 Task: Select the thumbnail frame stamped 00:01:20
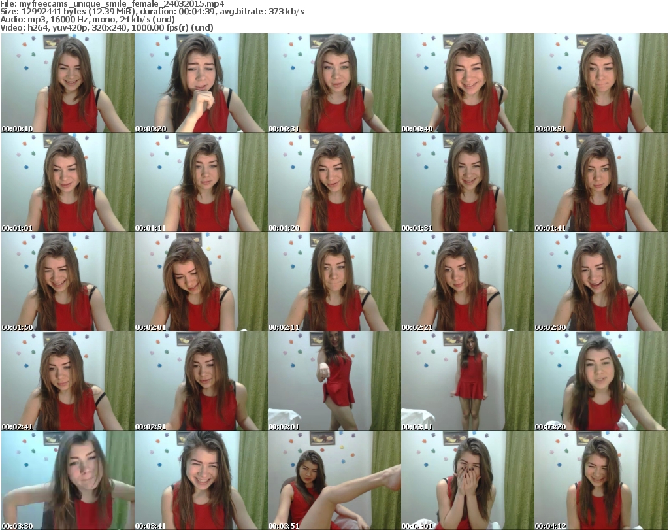click(x=334, y=182)
